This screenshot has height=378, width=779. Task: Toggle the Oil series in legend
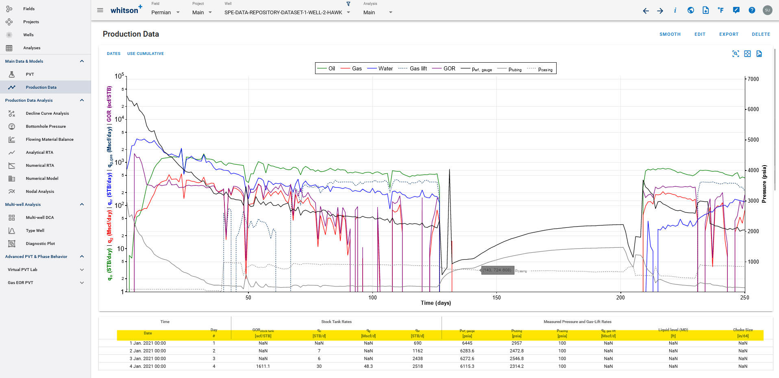326,68
